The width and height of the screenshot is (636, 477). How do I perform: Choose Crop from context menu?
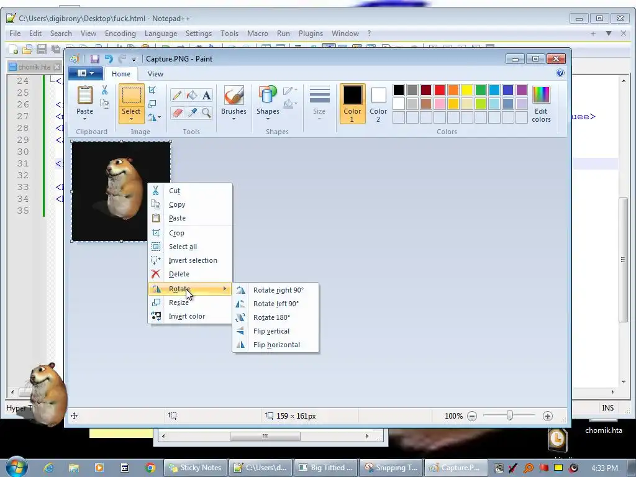pos(190,233)
